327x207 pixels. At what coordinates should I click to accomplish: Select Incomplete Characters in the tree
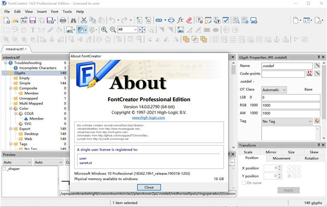(x=38, y=68)
